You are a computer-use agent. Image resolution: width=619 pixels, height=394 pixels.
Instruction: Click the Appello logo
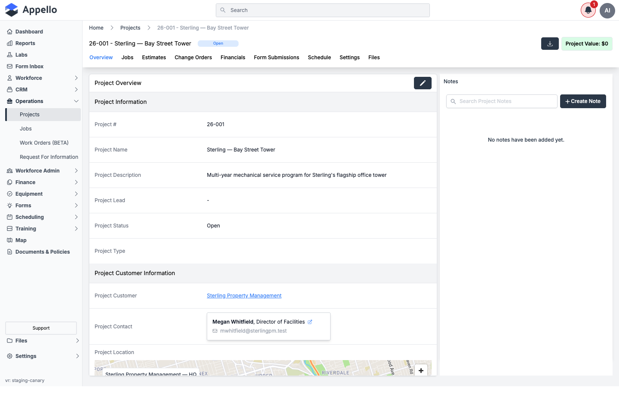point(31,10)
